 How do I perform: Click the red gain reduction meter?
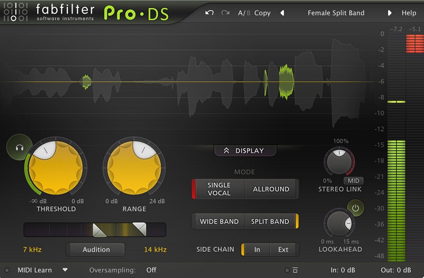coord(415,43)
